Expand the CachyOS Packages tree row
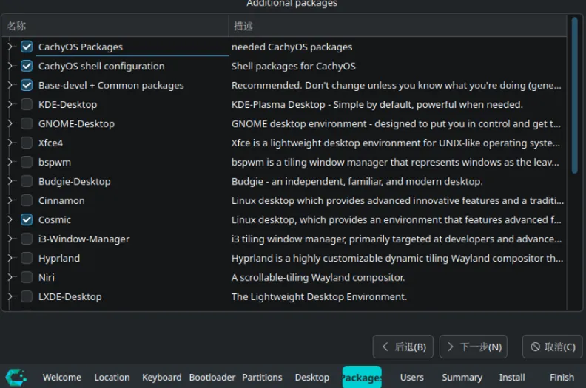This screenshot has height=388, width=586. point(10,47)
